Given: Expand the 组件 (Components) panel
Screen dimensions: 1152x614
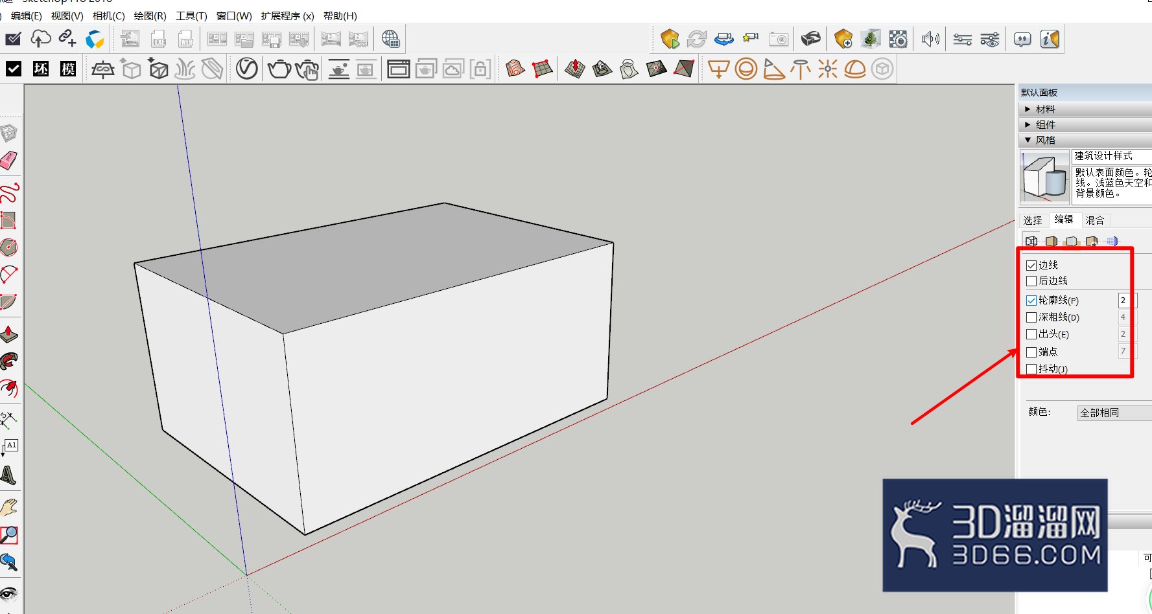Looking at the screenshot, I should coord(1085,125).
